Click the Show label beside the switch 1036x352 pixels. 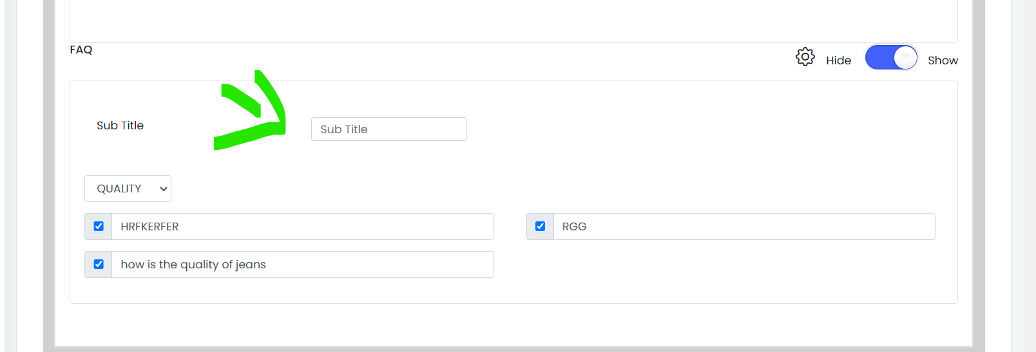[x=943, y=60]
